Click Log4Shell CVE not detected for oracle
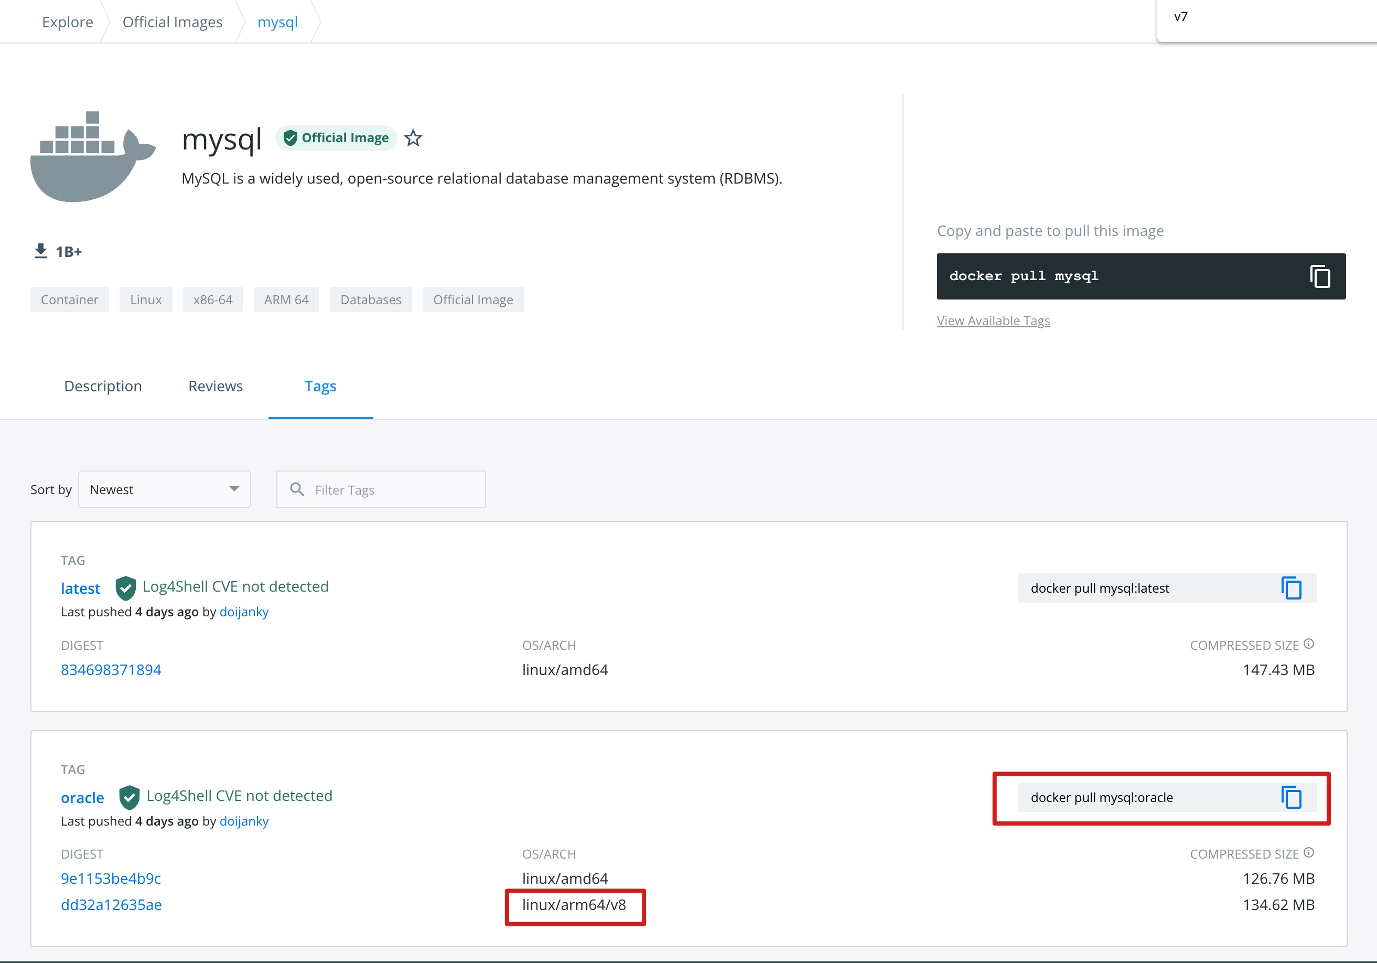The height and width of the screenshot is (963, 1377). point(239,796)
